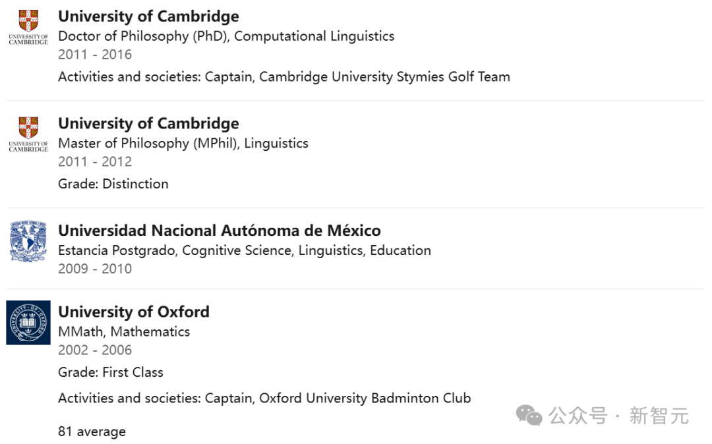
Task: Open the Universidad Nacional Autónoma de México heading
Action: click(x=219, y=231)
